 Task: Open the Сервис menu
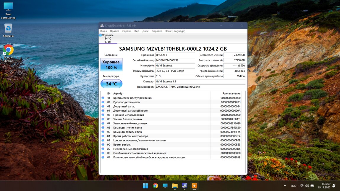(x=127, y=31)
